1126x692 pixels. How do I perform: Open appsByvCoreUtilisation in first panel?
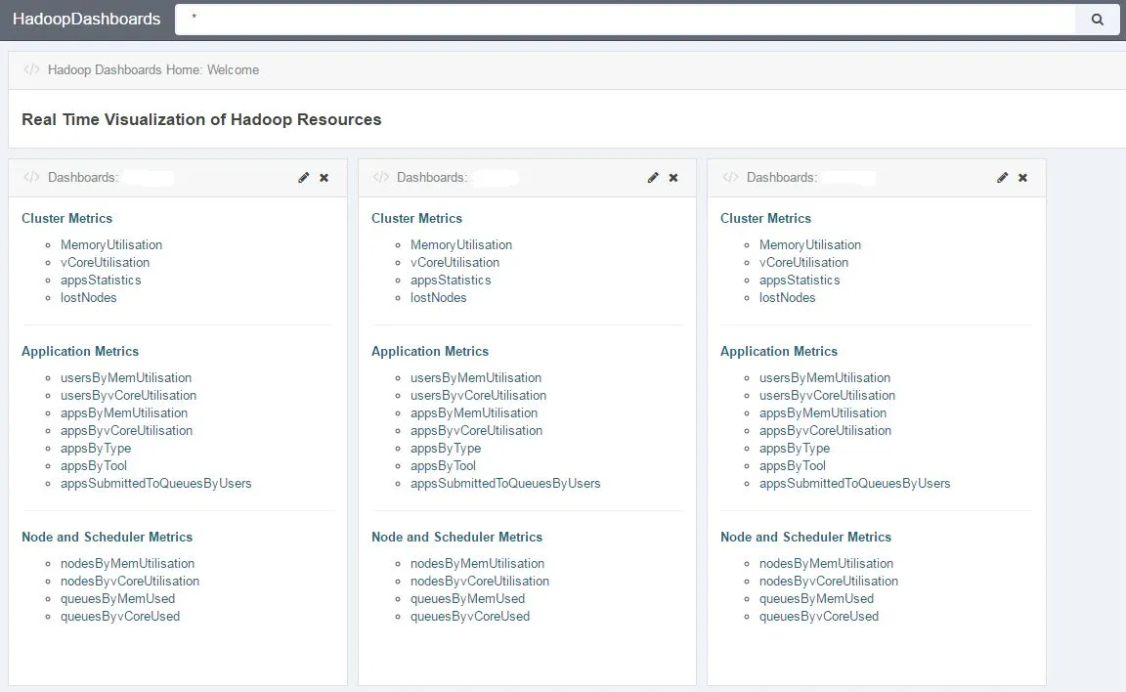pos(126,431)
